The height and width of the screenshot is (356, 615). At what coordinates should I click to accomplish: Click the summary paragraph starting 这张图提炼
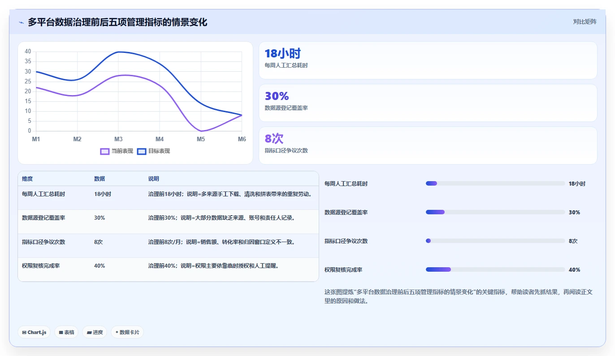(459, 296)
